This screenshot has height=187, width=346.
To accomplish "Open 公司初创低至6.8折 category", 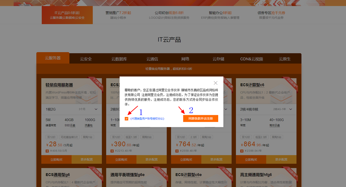I will point(169,15).
